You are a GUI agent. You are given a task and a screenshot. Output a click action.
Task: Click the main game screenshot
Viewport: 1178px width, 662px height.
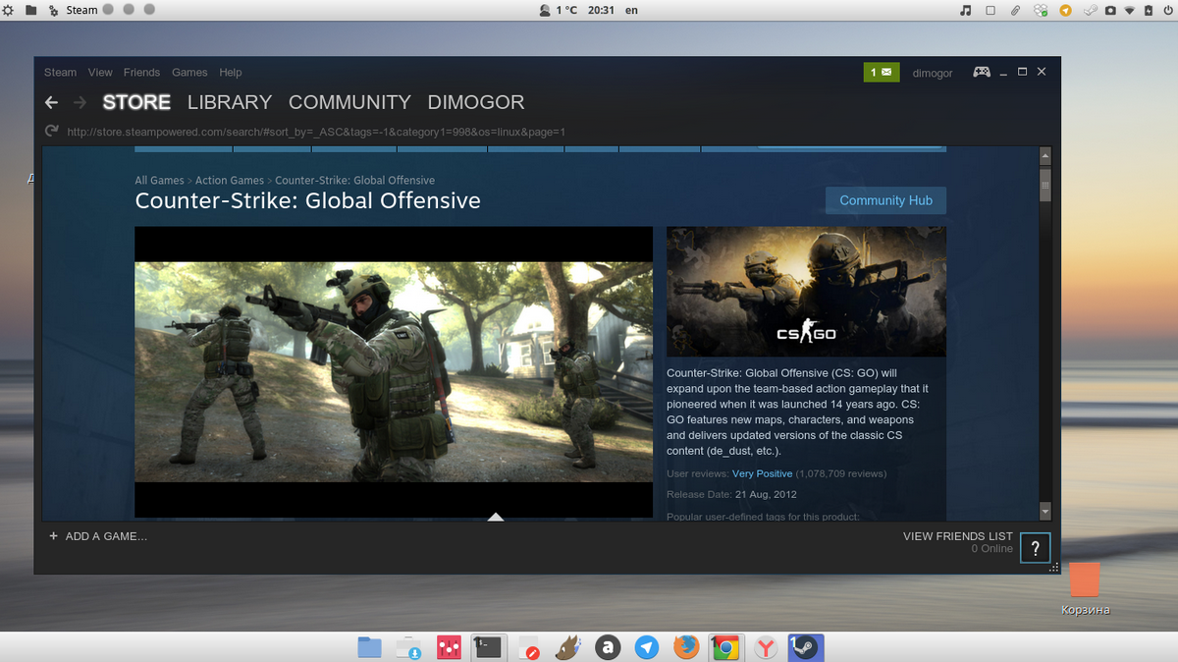point(394,372)
